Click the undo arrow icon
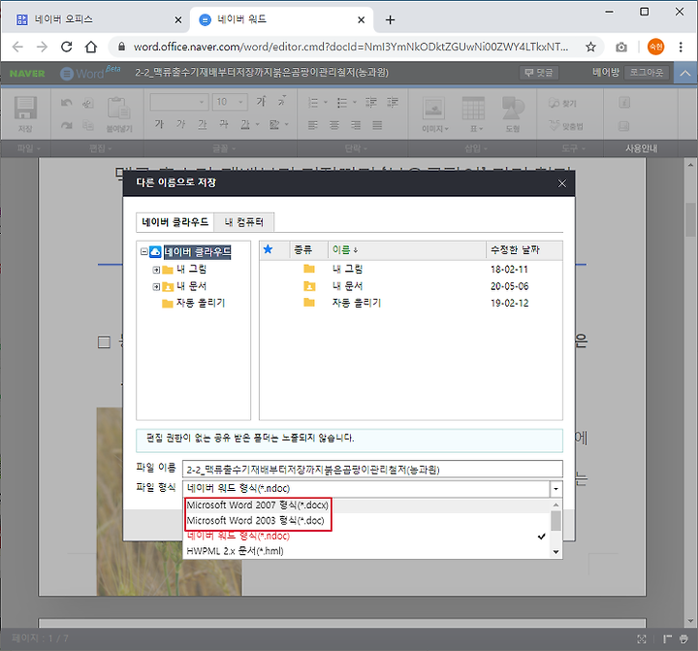Image resolution: width=698 pixels, height=651 pixels. 67,103
